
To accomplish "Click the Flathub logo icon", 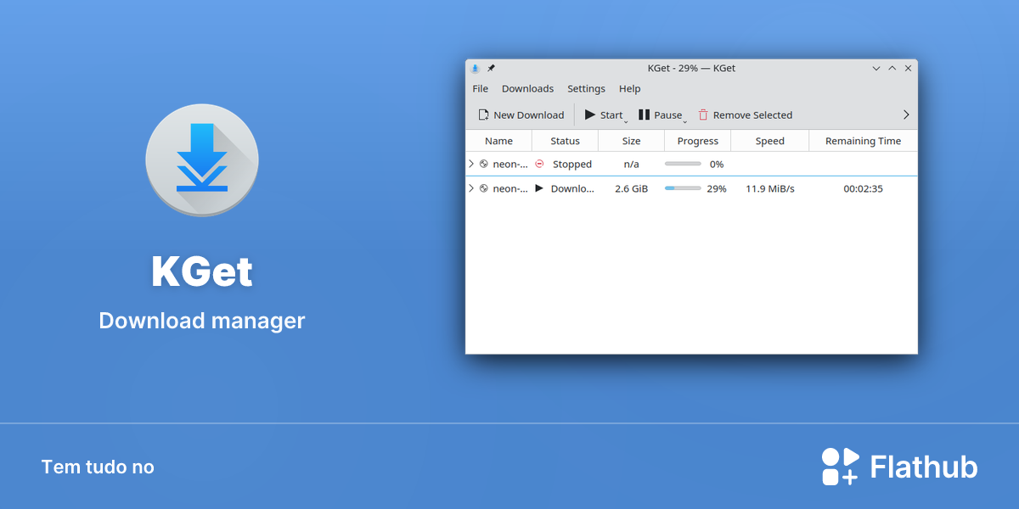I will 840,467.
